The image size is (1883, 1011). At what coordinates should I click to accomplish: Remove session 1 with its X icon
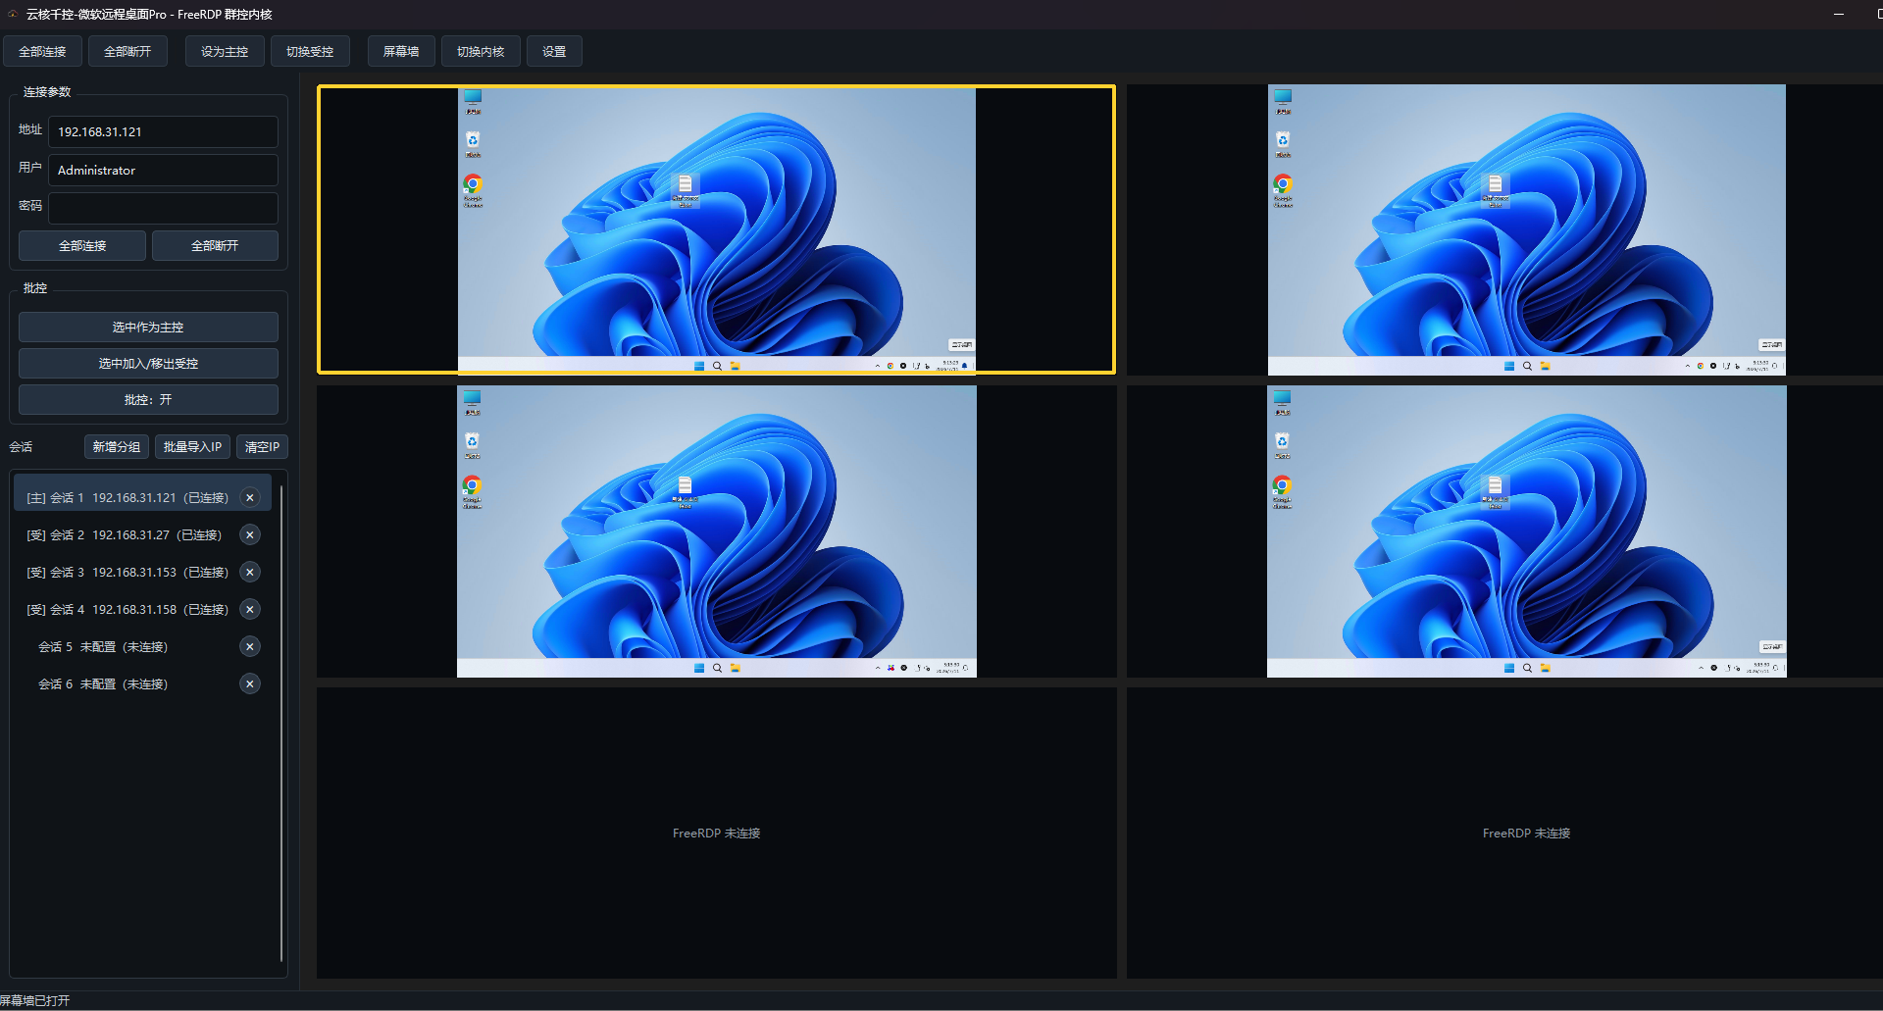(x=250, y=498)
